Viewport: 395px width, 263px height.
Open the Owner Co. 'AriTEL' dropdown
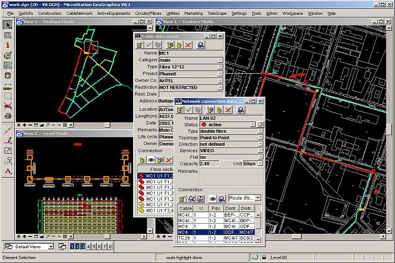coord(220,80)
